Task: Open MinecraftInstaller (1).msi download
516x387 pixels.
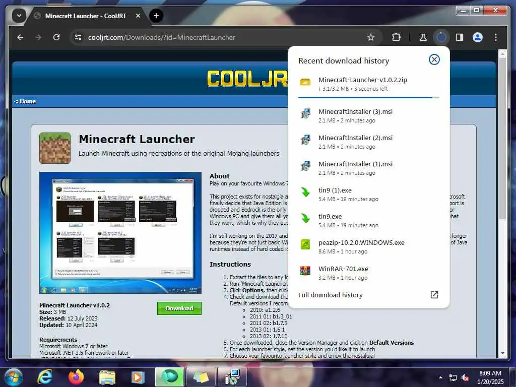Action: pyautogui.click(x=368, y=168)
